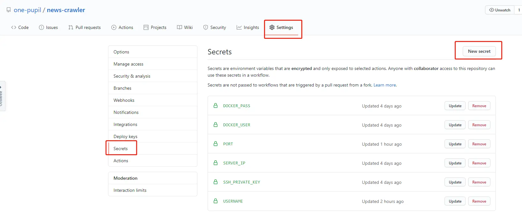
Task: Click the lock icon beside DOCKER_USER
Action: pos(216,125)
